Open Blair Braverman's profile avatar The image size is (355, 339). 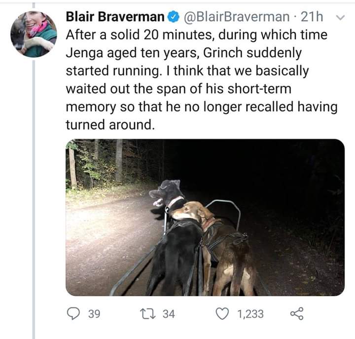pos(34,34)
